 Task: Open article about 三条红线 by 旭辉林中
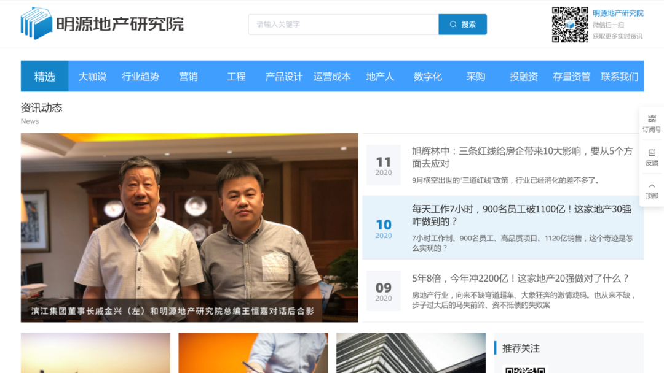click(521, 157)
